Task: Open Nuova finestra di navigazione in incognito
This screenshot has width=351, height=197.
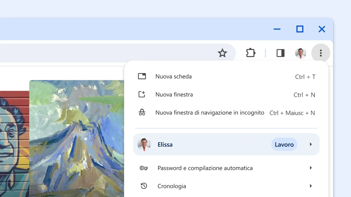Action: pyautogui.click(x=226, y=113)
